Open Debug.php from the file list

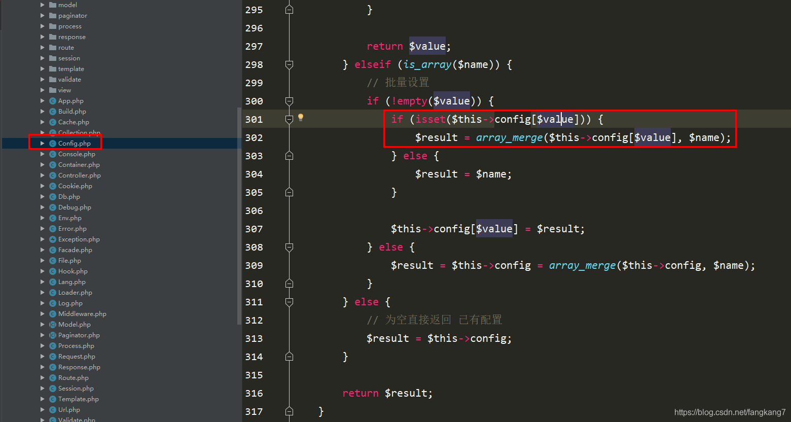[x=75, y=207]
